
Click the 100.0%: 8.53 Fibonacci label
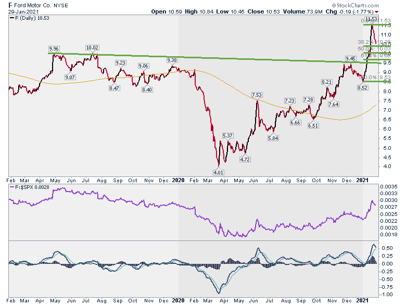pyautogui.click(x=375, y=78)
